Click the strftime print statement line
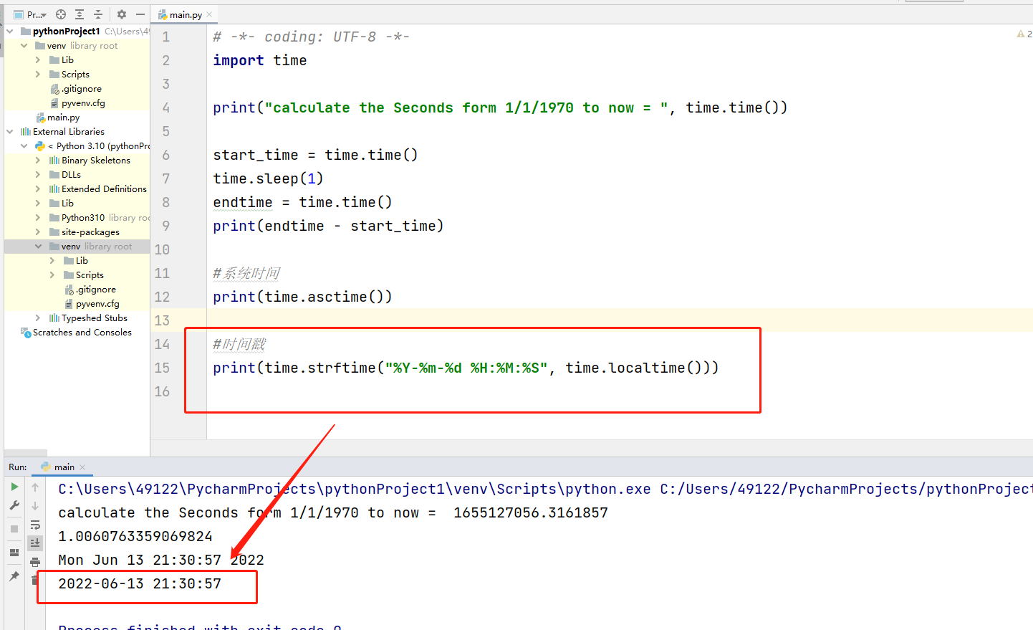The image size is (1033, 630). [x=466, y=368]
